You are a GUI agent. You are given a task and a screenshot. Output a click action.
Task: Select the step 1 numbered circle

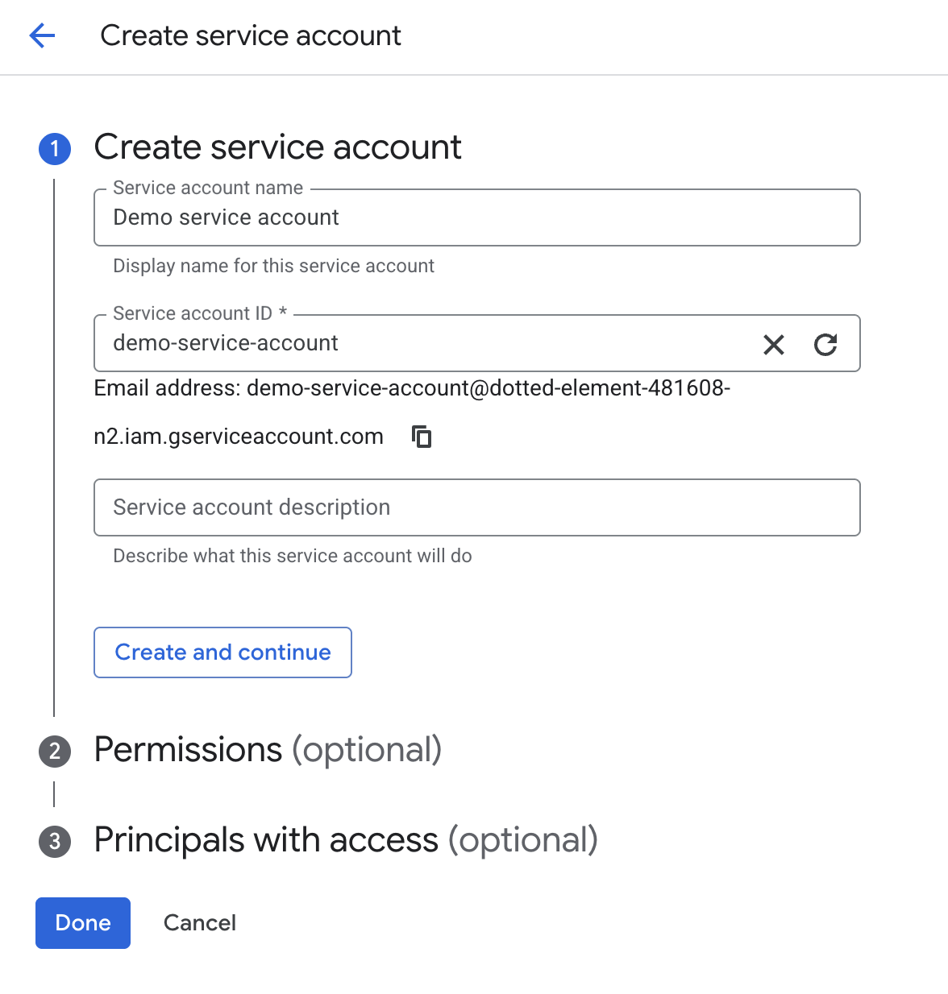55,148
